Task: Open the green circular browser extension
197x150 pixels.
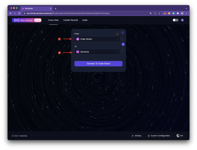Action: click(173, 13)
